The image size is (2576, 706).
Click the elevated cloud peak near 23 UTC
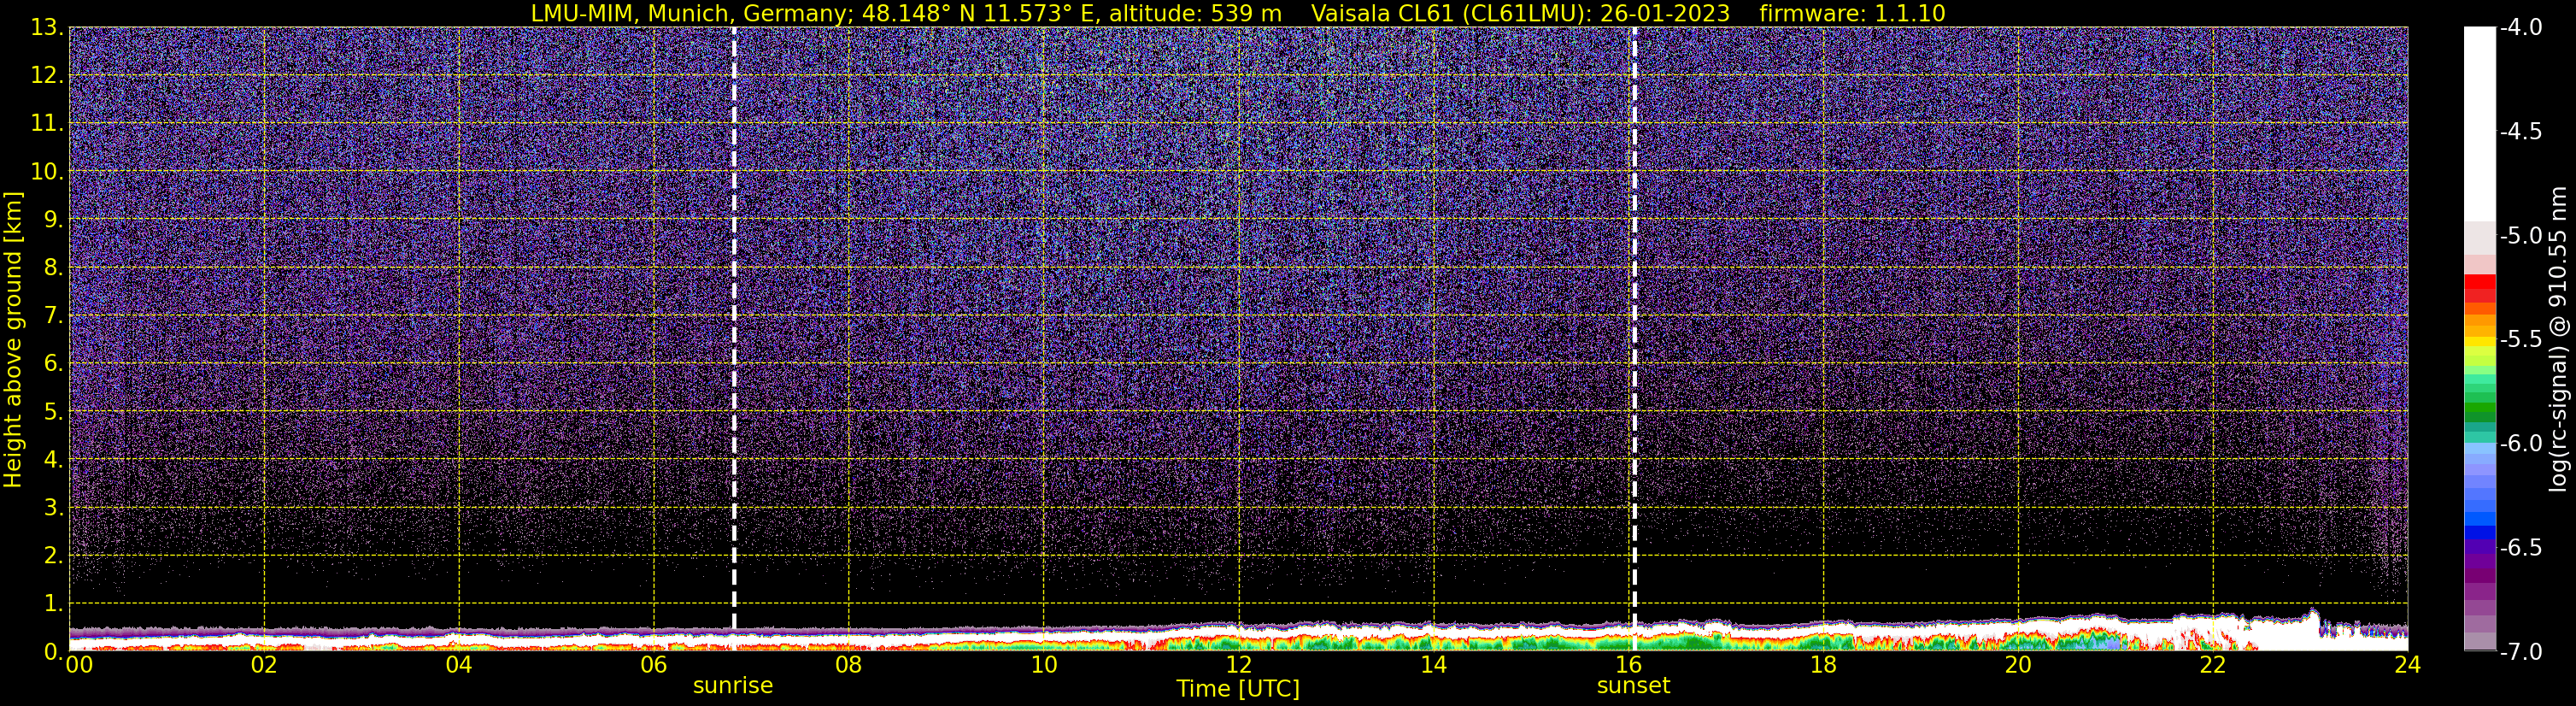coord(2313,618)
